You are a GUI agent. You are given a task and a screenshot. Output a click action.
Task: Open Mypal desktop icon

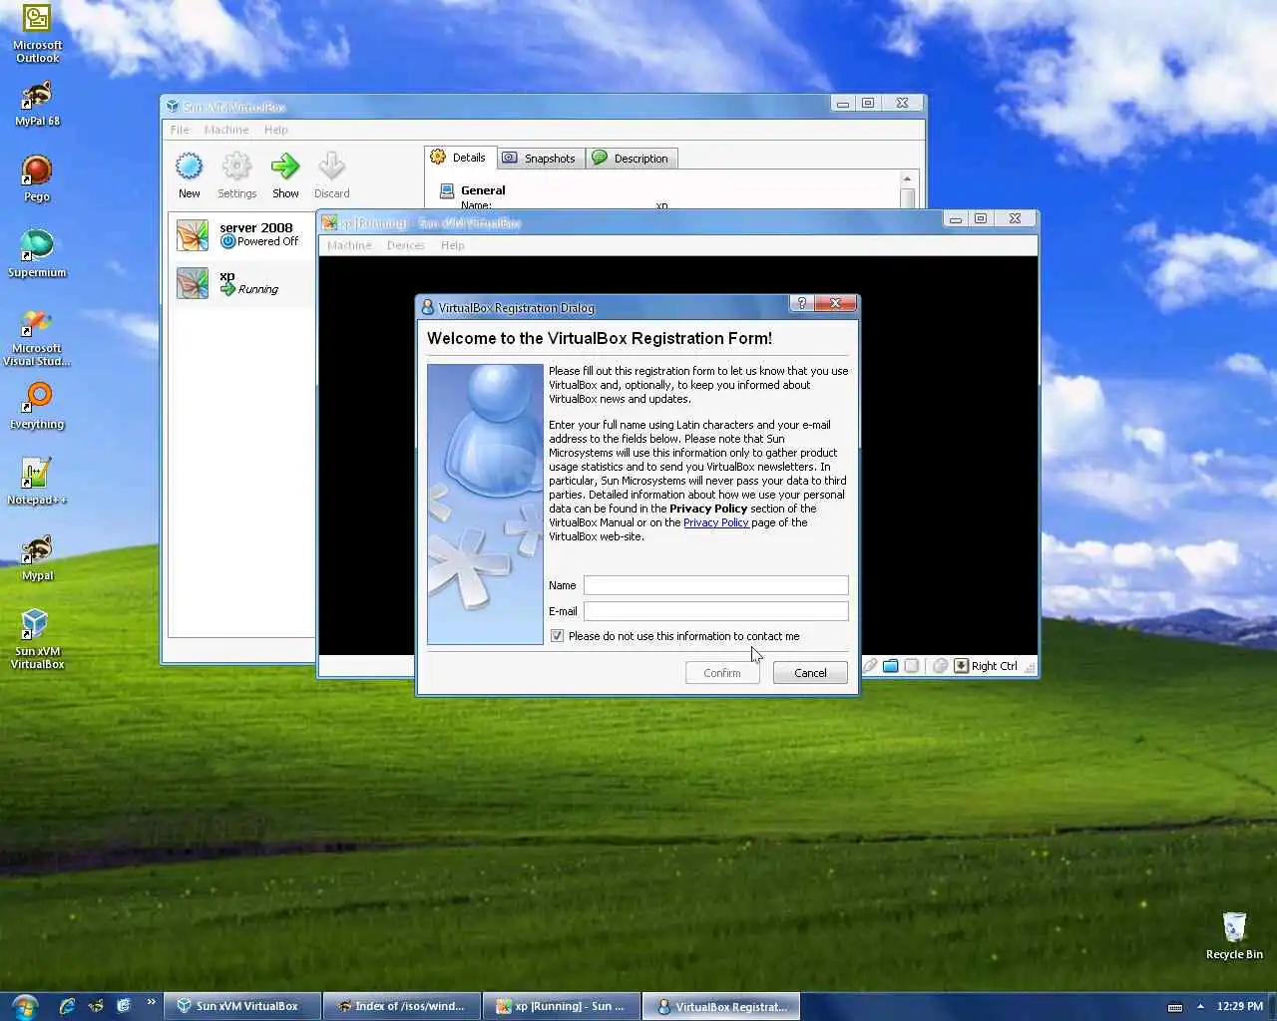click(x=37, y=558)
